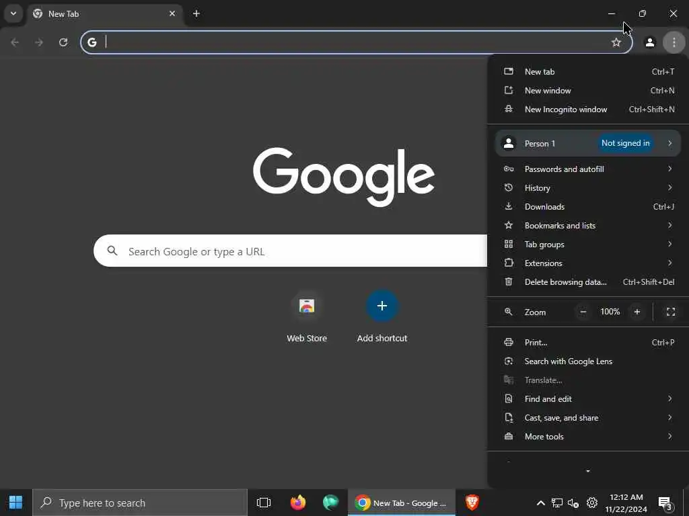Click the Not signed in badge

click(x=625, y=143)
